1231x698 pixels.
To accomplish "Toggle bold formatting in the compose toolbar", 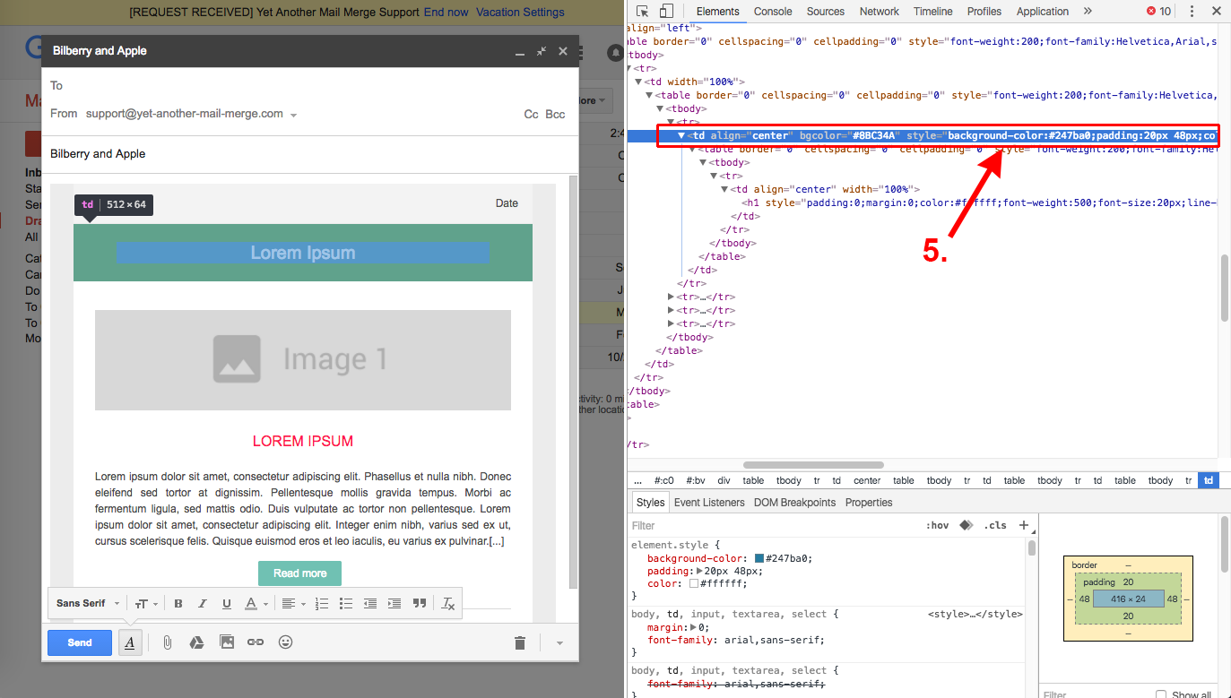I will pos(178,603).
